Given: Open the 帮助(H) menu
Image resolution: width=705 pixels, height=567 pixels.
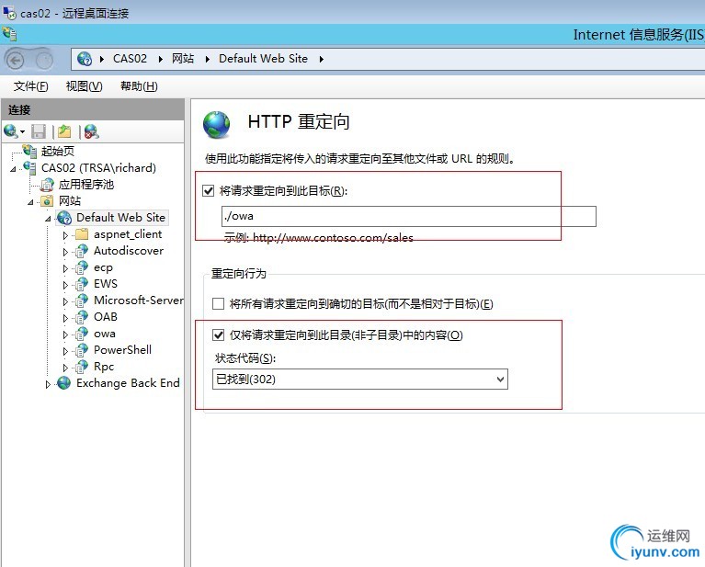Looking at the screenshot, I should click(139, 85).
